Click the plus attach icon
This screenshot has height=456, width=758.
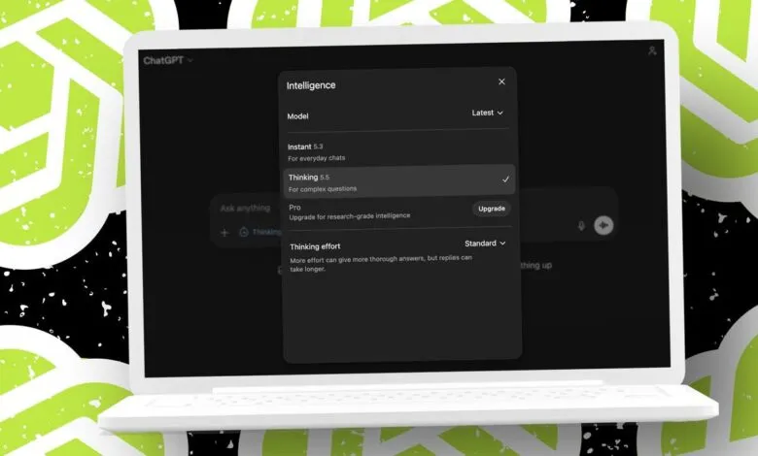pos(224,233)
